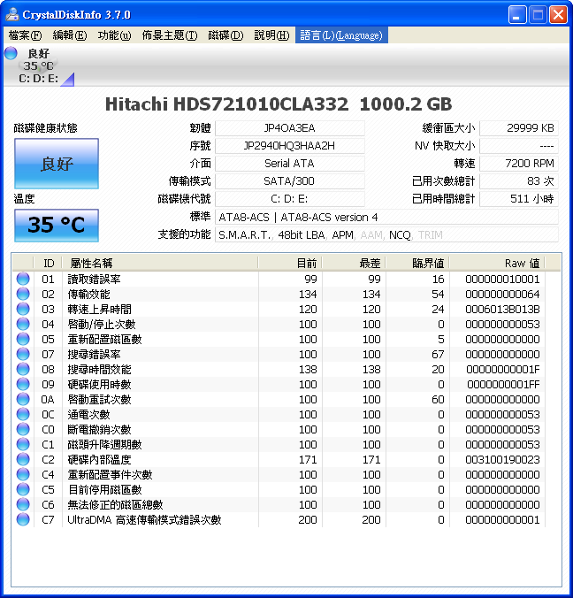Select the 傳輸效能 attribute name
This screenshot has width=573, height=598.
[88, 295]
